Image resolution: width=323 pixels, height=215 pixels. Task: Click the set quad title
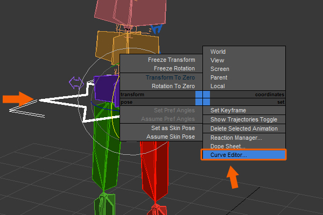(280, 102)
